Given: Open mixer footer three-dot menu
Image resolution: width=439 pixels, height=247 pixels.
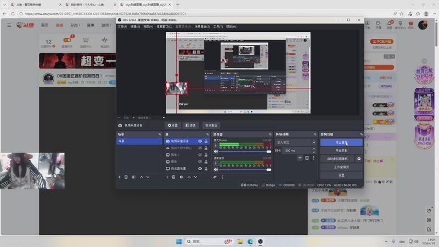Looking at the screenshot, I should coord(223,177).
